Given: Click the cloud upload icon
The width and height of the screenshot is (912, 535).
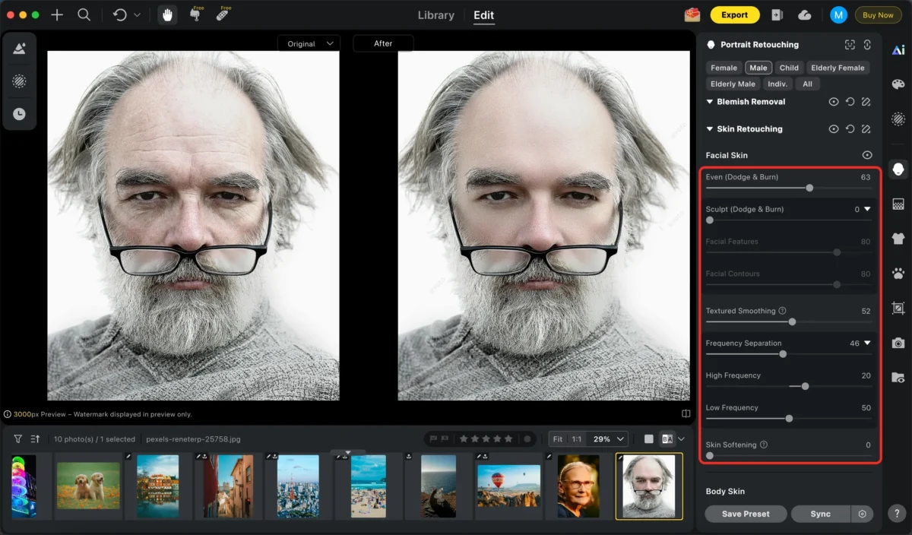Looking at the screenshot, I should [805, 15].
